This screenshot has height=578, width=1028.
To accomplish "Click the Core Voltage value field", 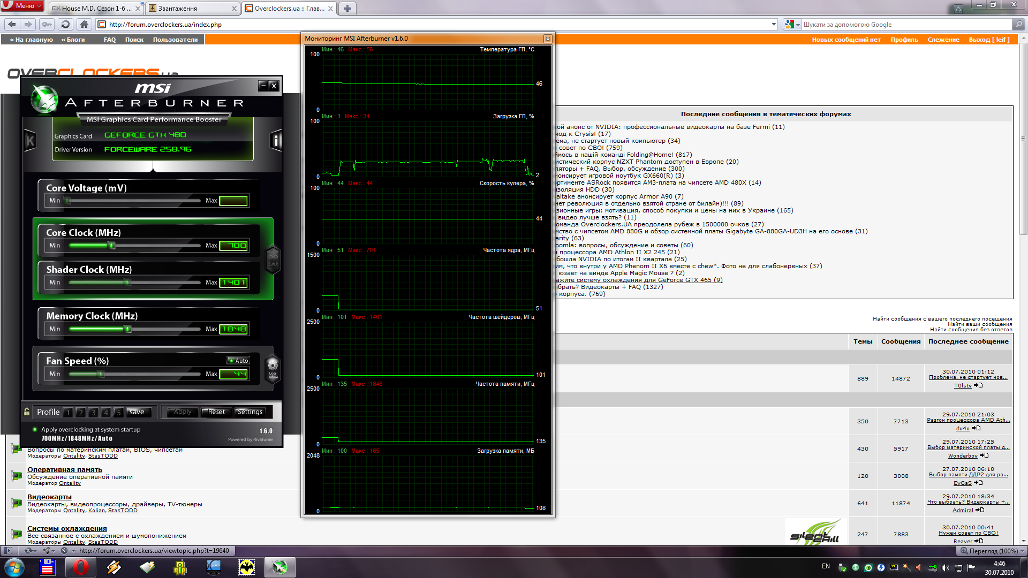I will [x=233, y=201].
